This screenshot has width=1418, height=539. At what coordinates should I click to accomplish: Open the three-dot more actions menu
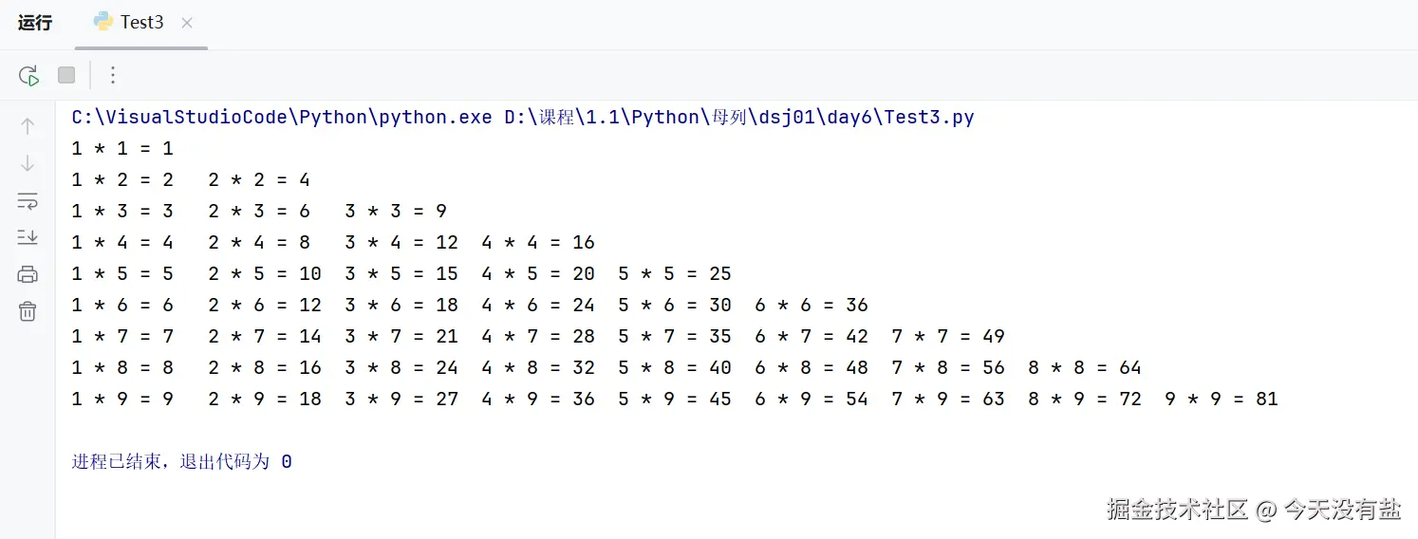pyautogui.click(x=113, y=75)
